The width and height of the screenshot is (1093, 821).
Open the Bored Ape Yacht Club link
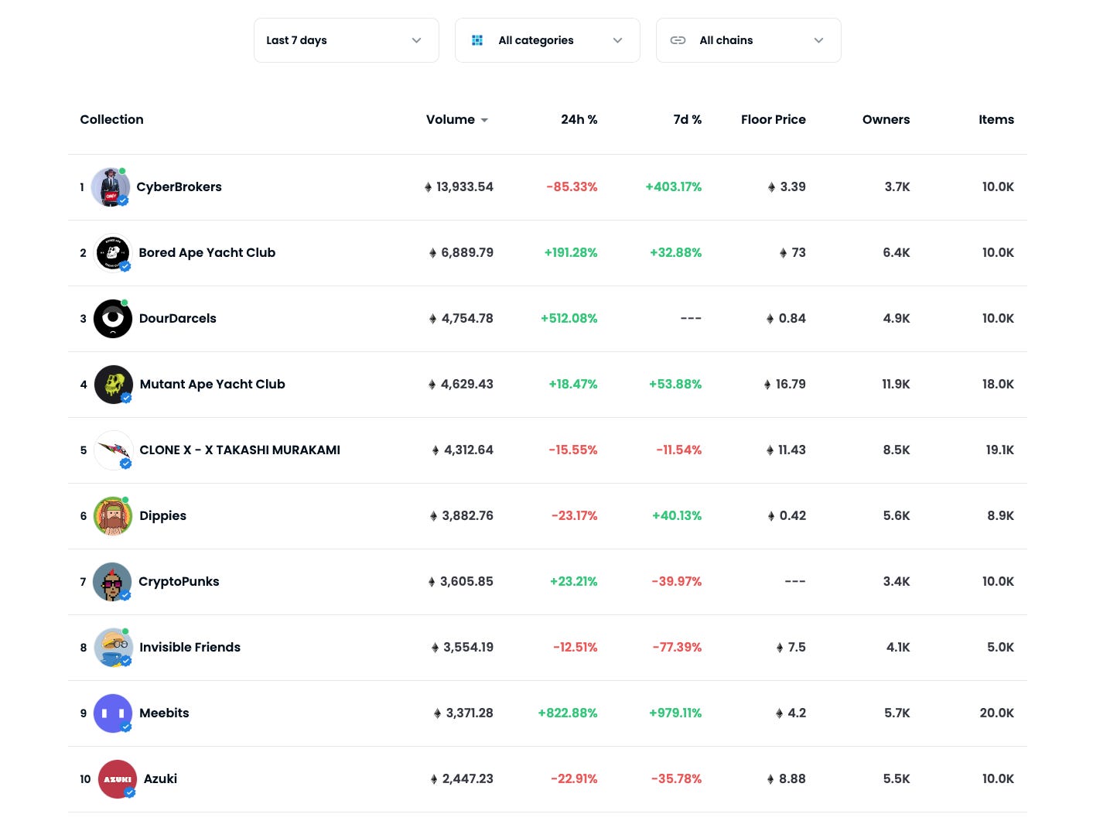pyautogui.click(x=207, y=252)
